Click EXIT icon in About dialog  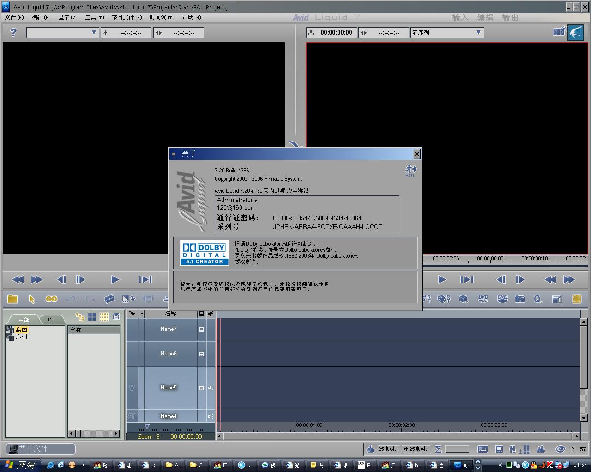pos(410,171)
